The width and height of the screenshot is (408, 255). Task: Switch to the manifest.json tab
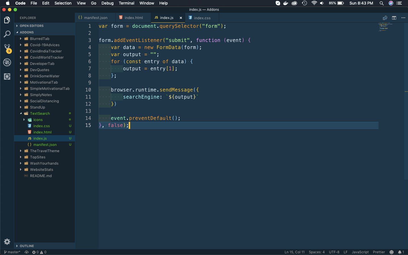[x=95, y=18]
